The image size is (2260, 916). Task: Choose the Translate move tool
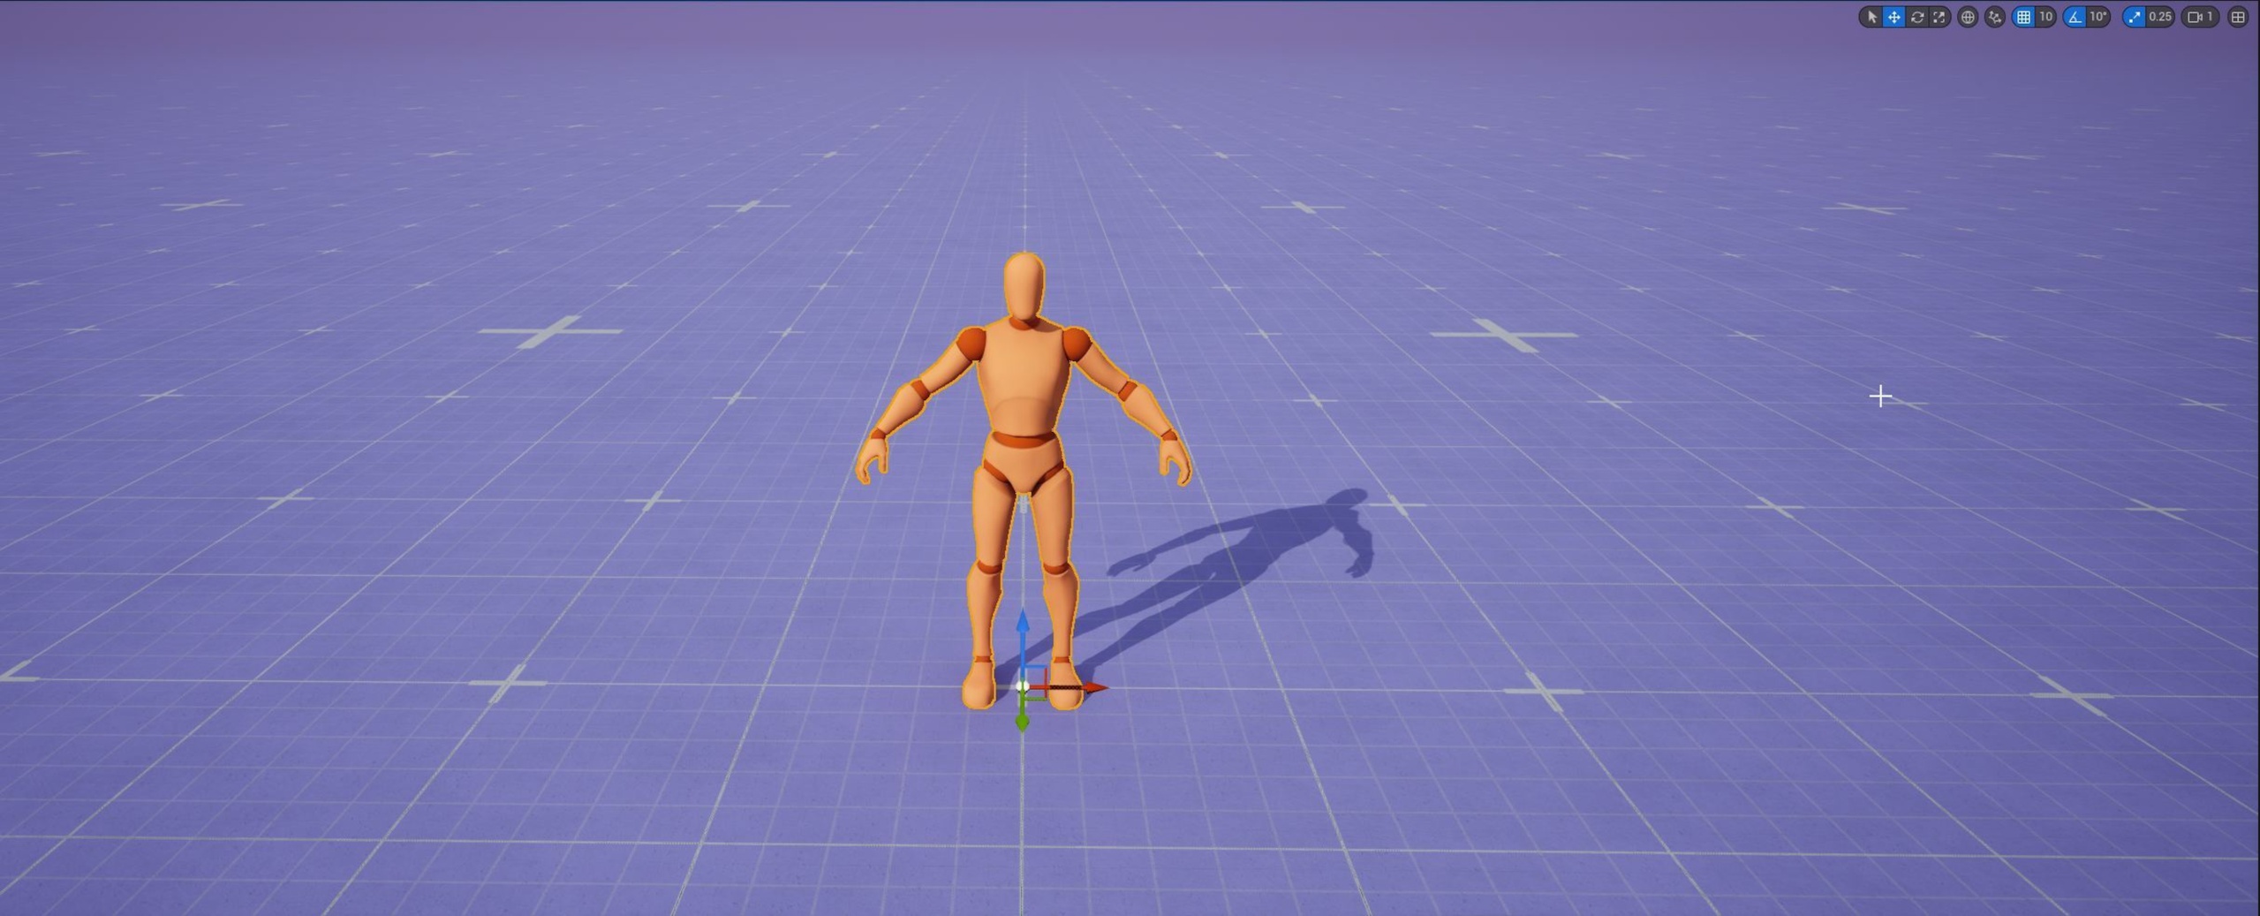point(1893,17)
